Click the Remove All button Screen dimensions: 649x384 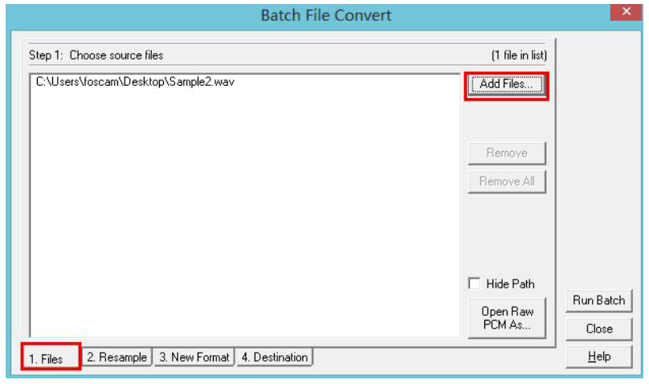[506, 182]
